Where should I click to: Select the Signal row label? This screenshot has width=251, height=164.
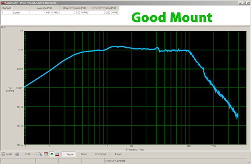21,12
